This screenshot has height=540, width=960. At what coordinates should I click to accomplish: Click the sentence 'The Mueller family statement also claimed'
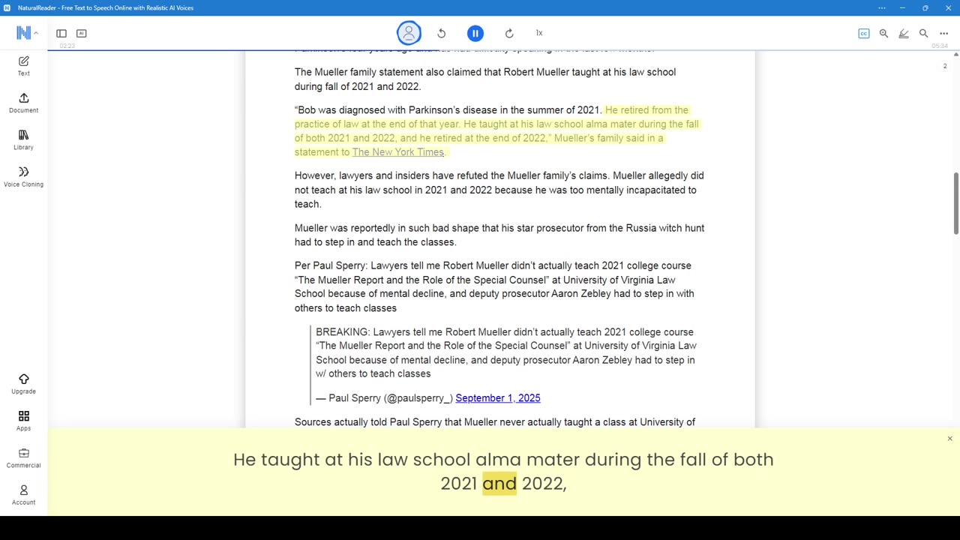pyautogui.click(x=485, y=79)
